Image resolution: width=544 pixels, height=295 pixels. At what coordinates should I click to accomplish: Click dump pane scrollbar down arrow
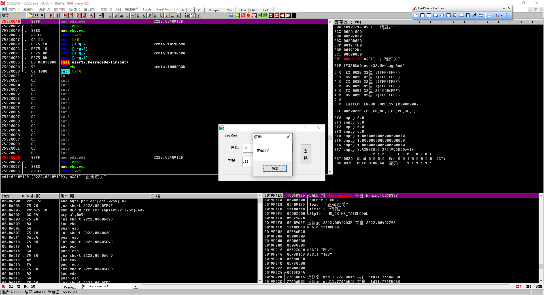[x=260, y=281]
